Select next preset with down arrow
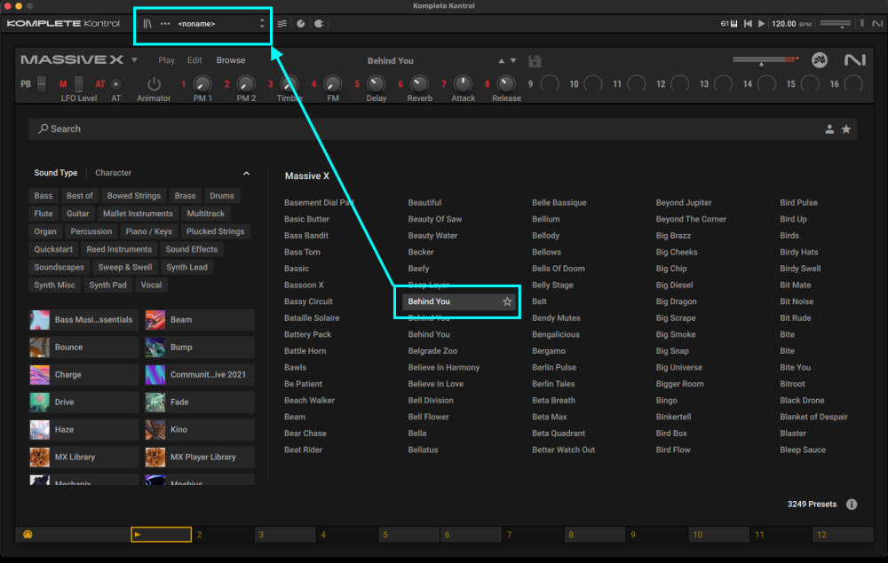The height and width of the screenshot is (563, 888). [513, 60]
